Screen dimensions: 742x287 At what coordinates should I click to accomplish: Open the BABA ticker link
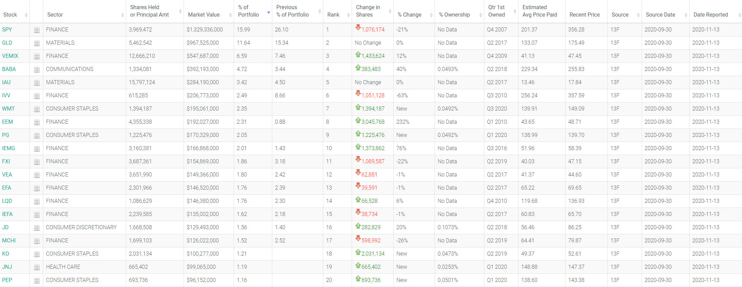click(x=9, y=69)
